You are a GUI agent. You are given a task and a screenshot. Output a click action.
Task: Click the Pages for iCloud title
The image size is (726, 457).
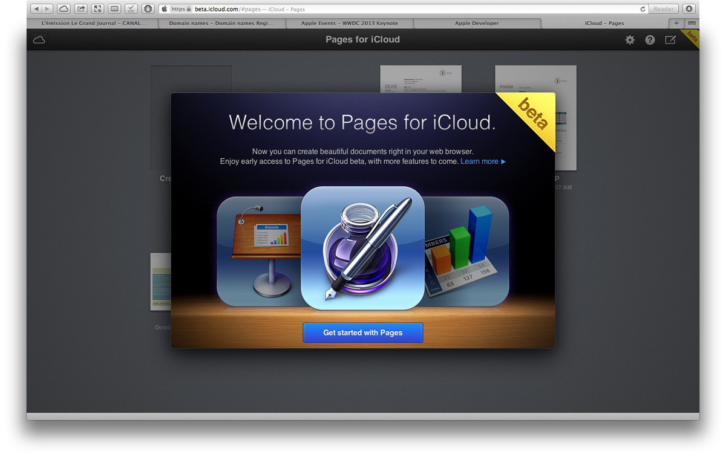[363, 39]
